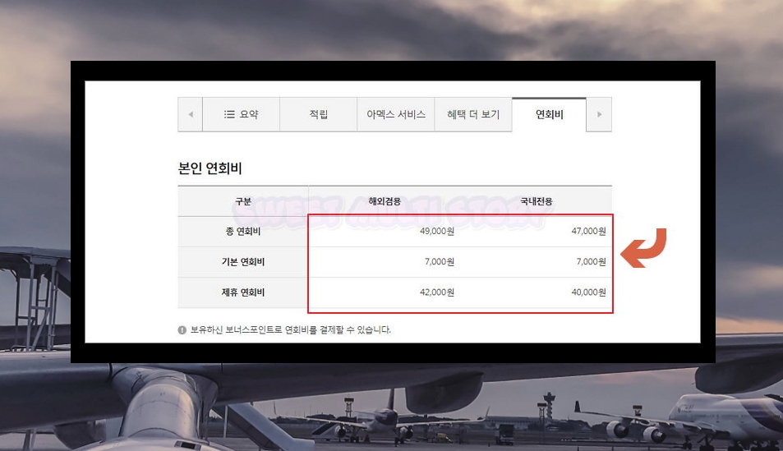Click the 40,000원 partner fee value
The width and height of the screenshot is (783, 451).
click(x=589, y=292)
